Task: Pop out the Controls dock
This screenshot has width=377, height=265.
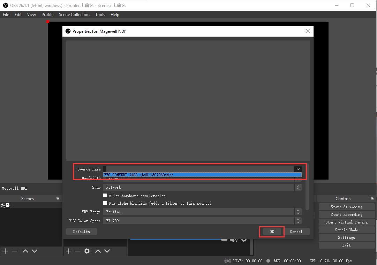Action: [x=372, y=198]
